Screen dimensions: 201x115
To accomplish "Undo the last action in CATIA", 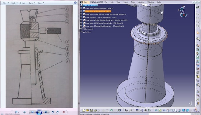I will [x=111, y=110].
